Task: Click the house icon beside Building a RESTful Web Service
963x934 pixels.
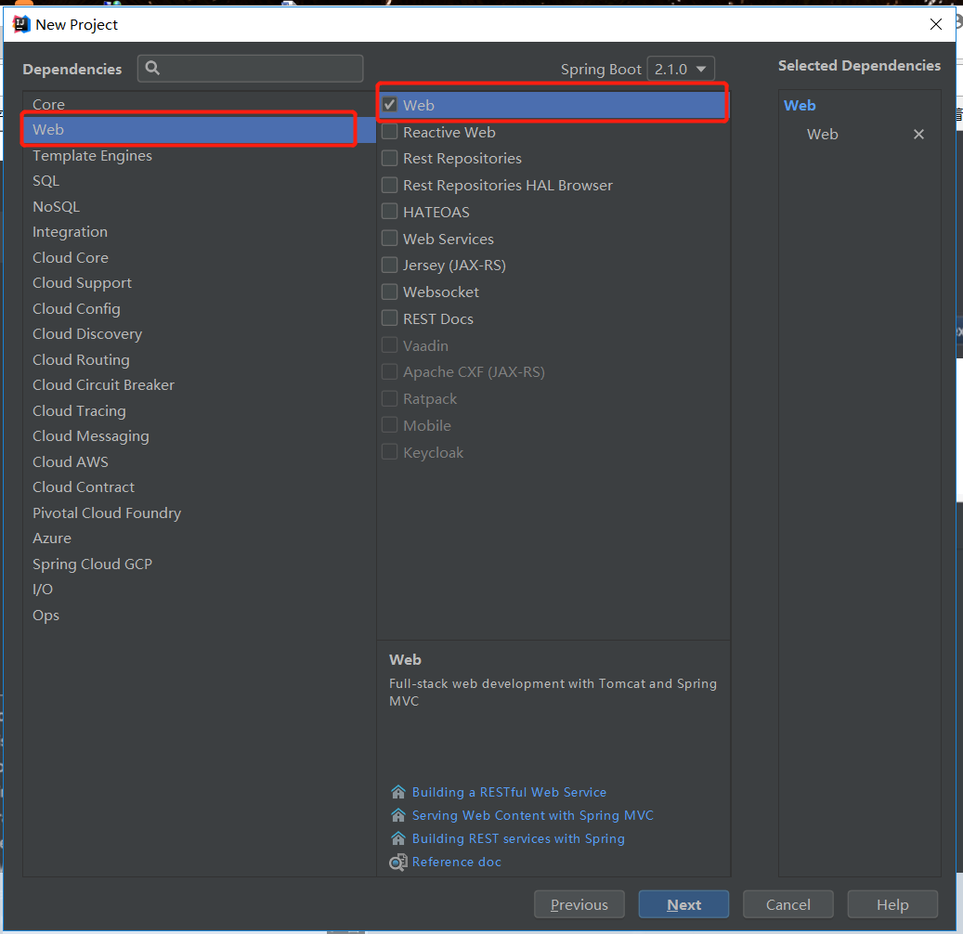Action: point(397,792)
